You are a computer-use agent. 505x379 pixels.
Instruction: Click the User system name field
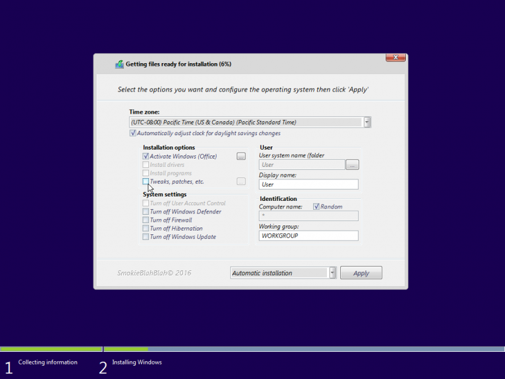click(x=302, y=165)
